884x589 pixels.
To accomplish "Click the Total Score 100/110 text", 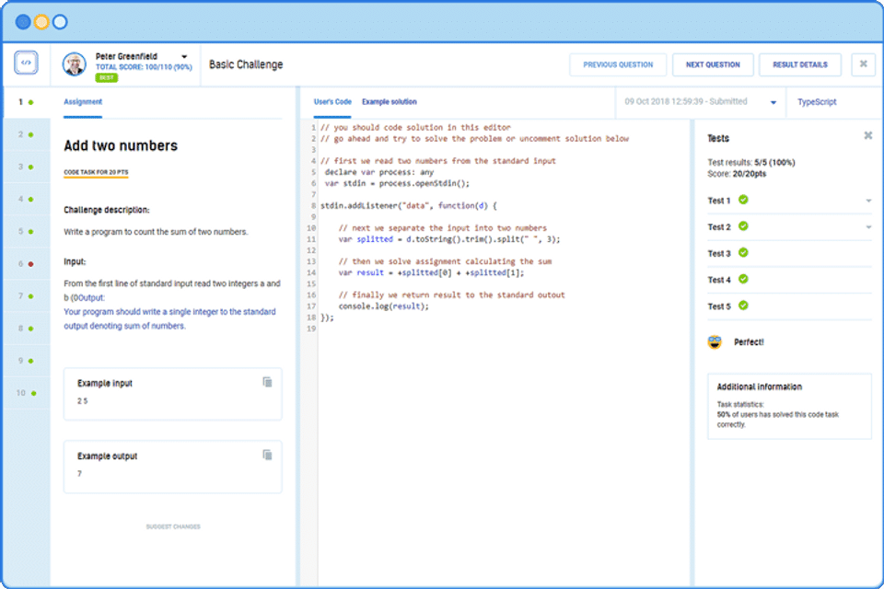I will click(x=144, y=67).
